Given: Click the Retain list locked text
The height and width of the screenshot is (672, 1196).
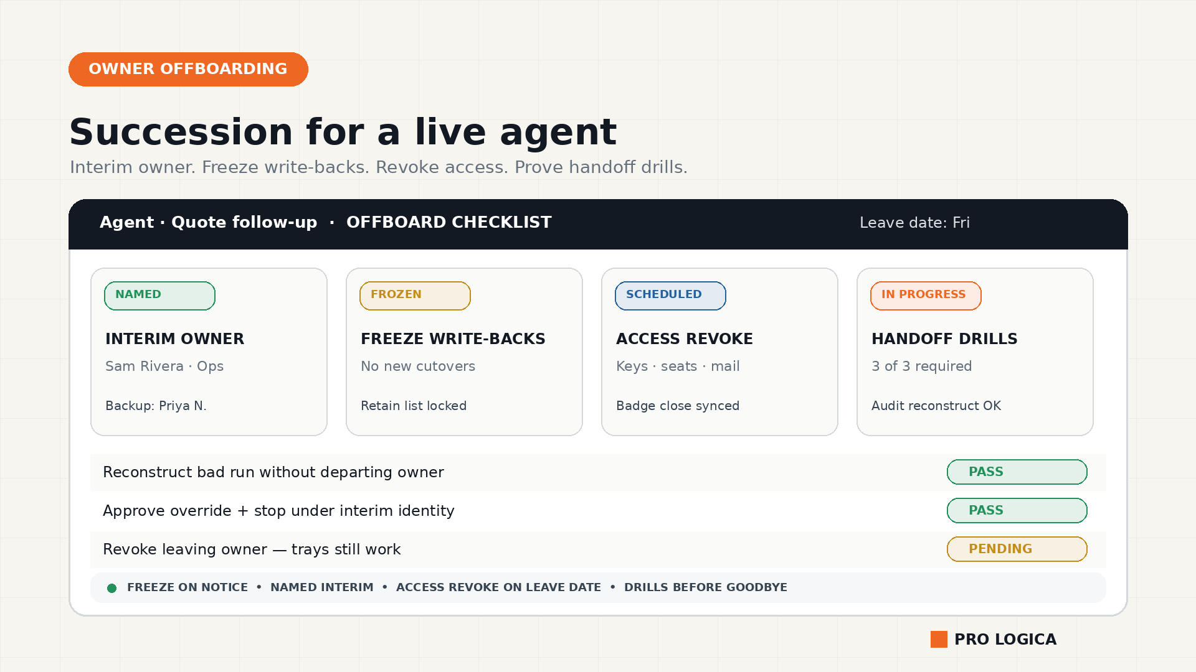Looking at the screenshot, I should click(414, 406).
